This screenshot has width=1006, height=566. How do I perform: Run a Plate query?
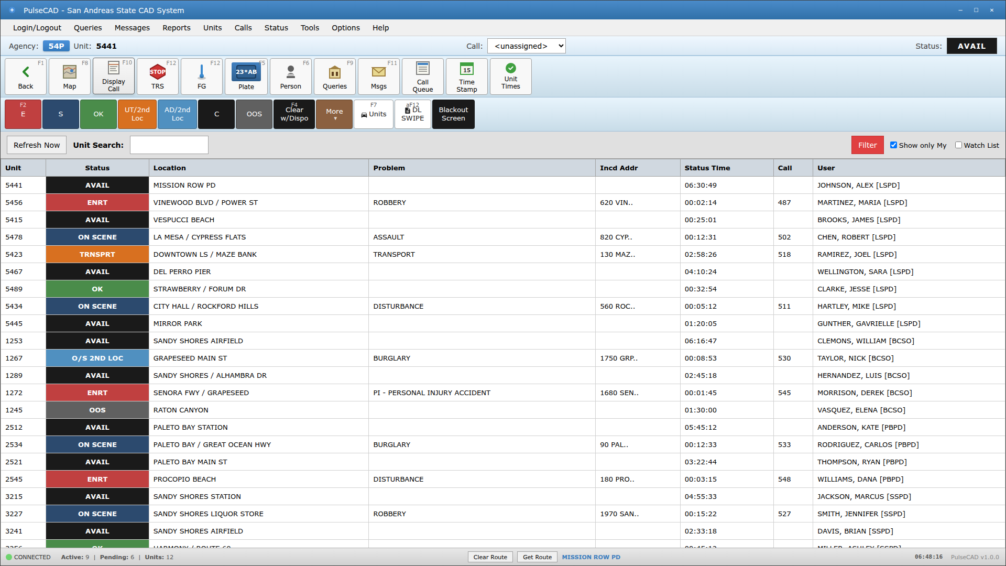[x=246, y=76]
